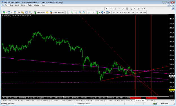Screen dimensions: 176x106
Task: Open the New Chart toolbar icon
Action: (x=4, y=12)
